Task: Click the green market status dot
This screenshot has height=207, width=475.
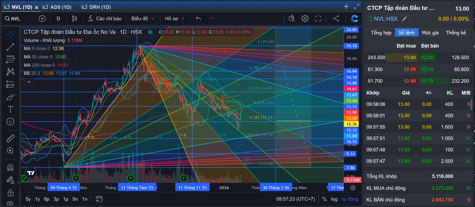Action: 150,32
